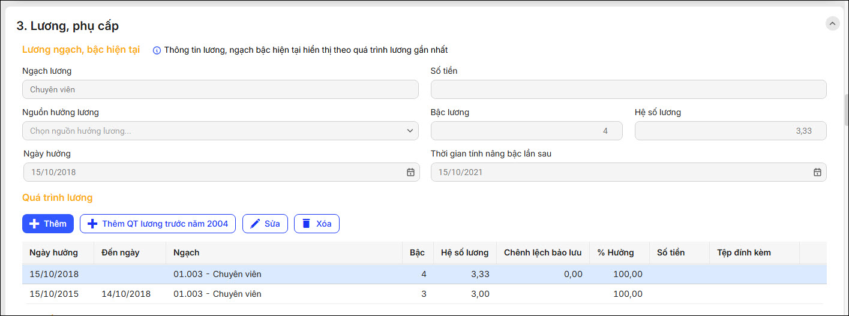Click the Ngạch lương field

(x=220, y=89)
